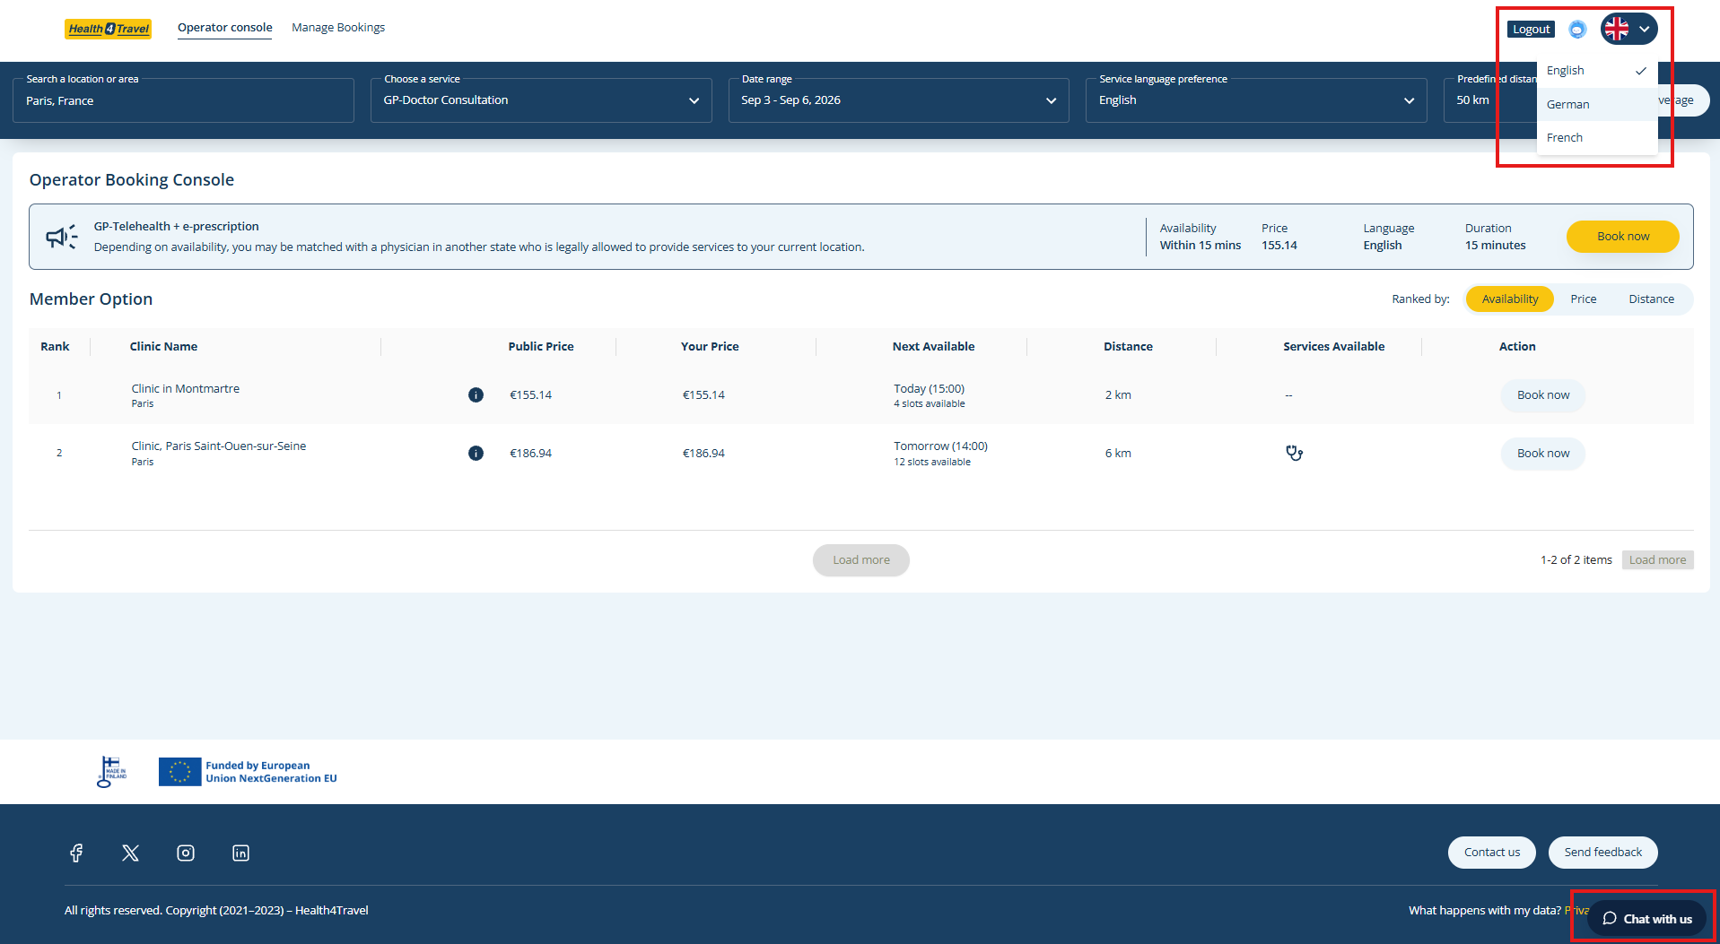The image size is (1720, 944).
Task: Click the centered Load more button
Action: coord(861,560)
